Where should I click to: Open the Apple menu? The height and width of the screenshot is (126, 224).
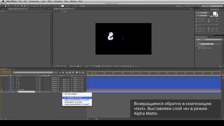coord(3,1)
